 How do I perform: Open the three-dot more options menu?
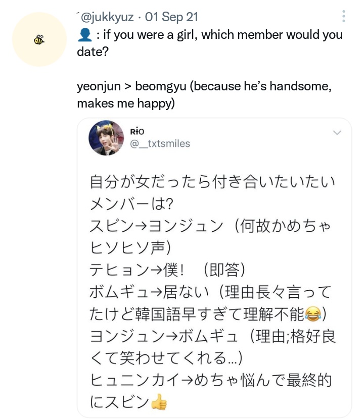tap(343, 16)
